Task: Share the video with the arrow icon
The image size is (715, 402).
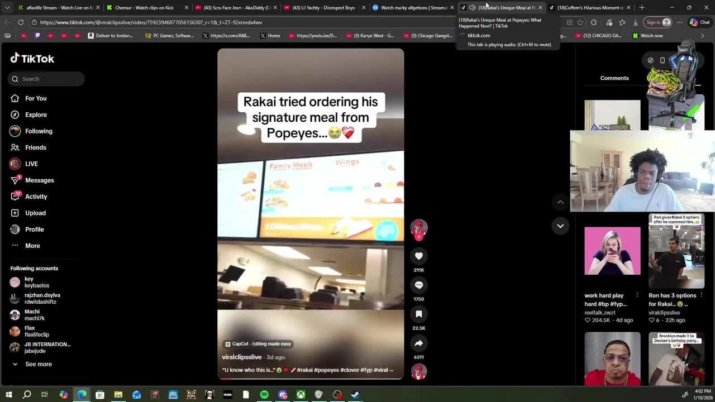Action: point(419,343)
